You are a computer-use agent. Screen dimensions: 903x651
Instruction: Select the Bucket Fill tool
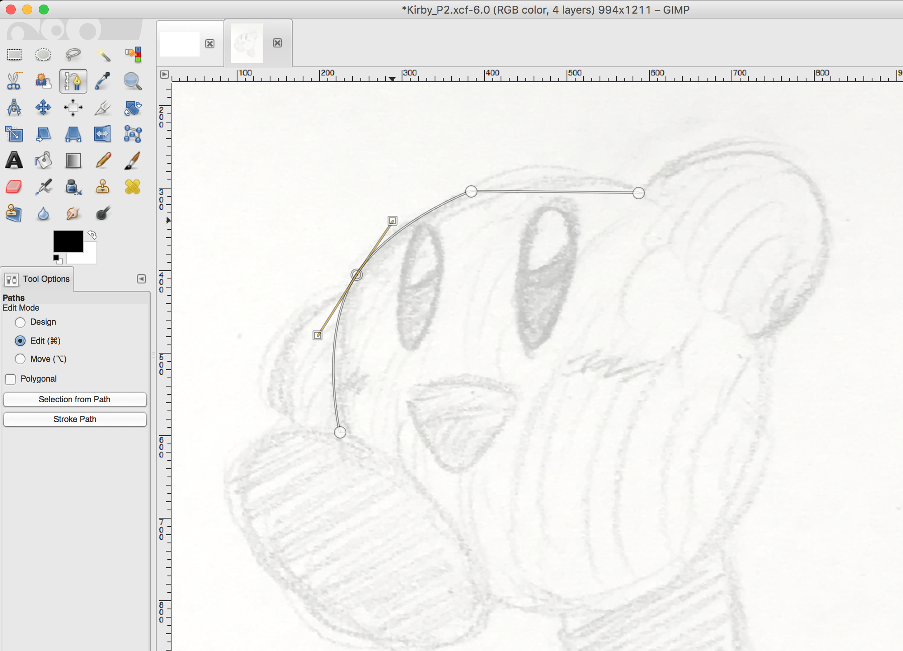coord(43,160)
